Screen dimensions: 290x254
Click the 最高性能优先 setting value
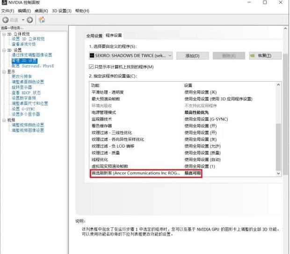coord(196,112)
